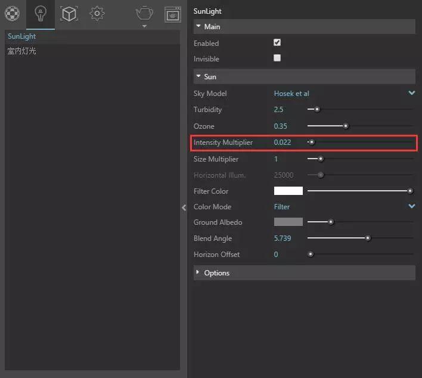Click the Horizontal Illum. value 25000
Viewport: 422px width, 378px height.
[283, 175]
